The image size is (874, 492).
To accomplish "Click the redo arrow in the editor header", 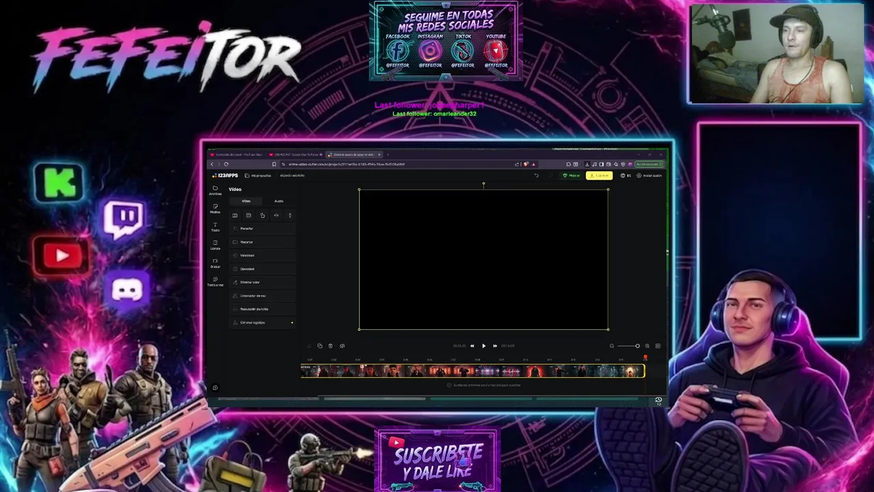I will coord(551,176).
